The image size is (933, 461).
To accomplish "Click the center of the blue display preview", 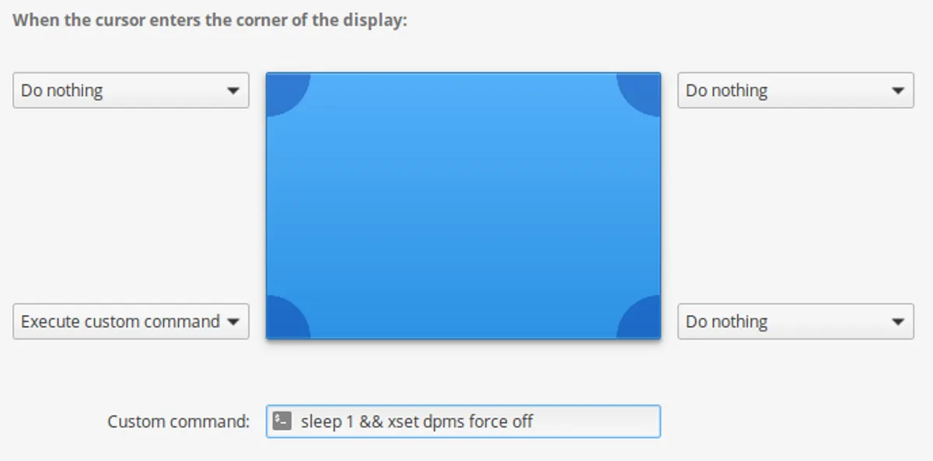I will coord(463,206).
